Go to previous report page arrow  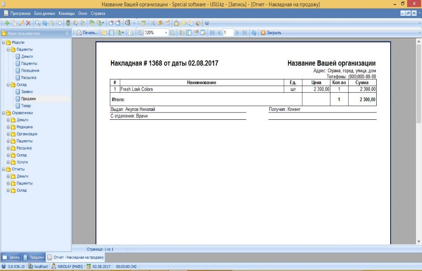tap(219, 33)
